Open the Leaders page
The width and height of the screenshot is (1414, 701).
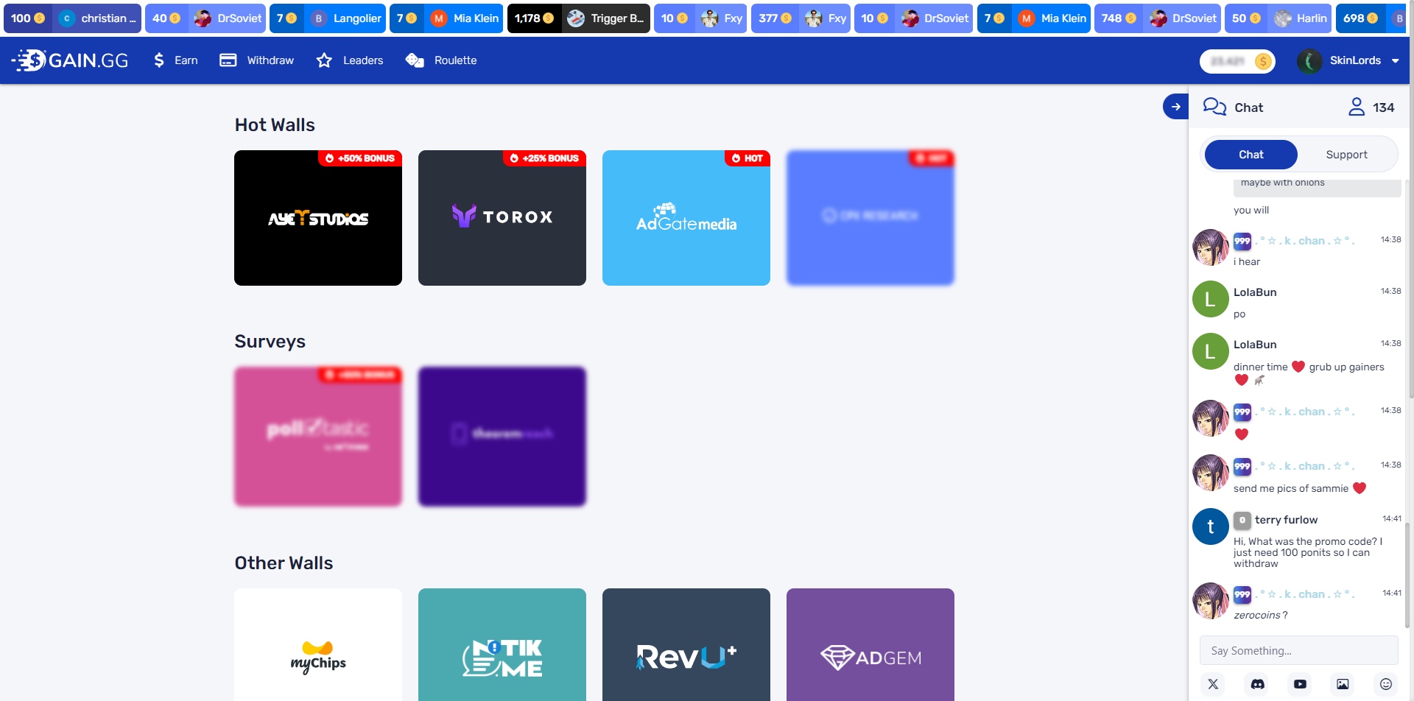[349, 60]
